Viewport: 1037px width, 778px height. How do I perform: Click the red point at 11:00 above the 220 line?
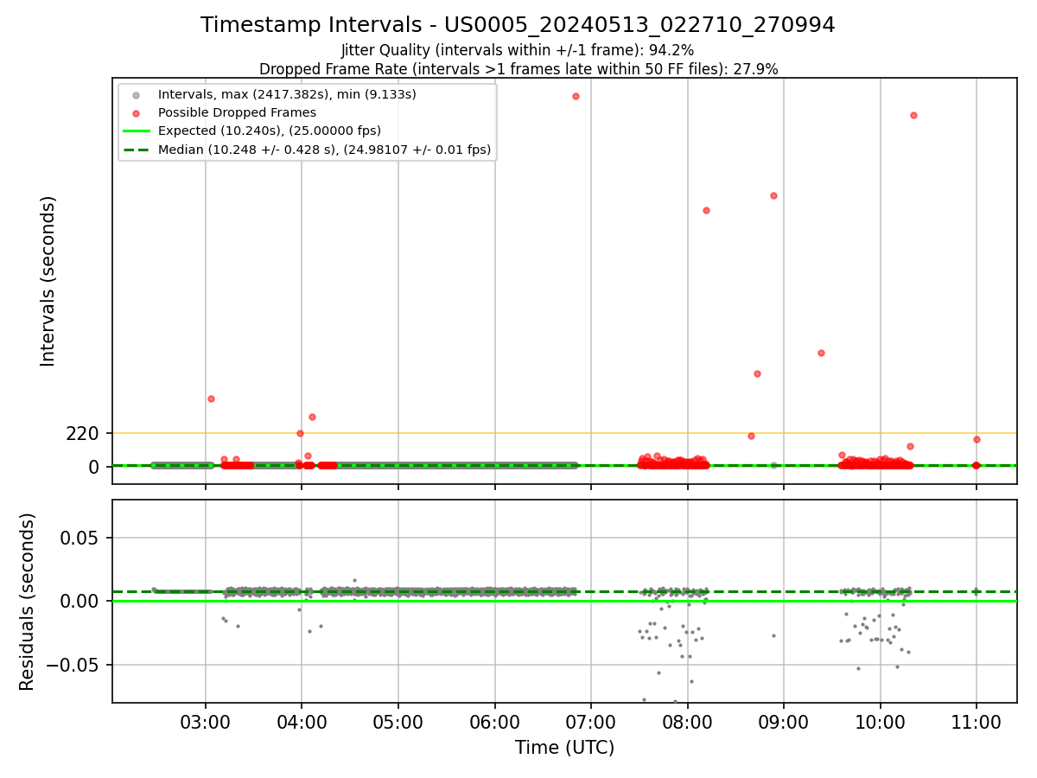tap(977, 439)
